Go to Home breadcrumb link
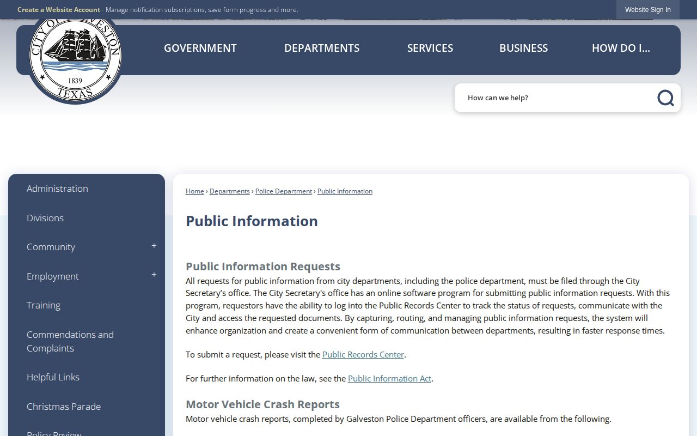697x436 pixels. 194,191
